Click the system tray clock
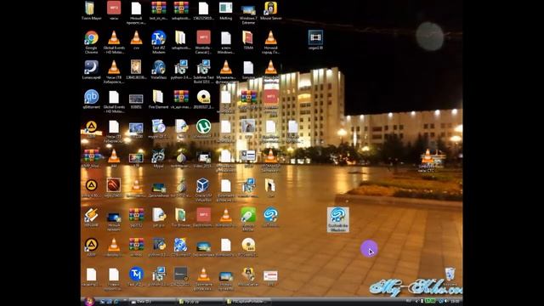 click(455, 301)
